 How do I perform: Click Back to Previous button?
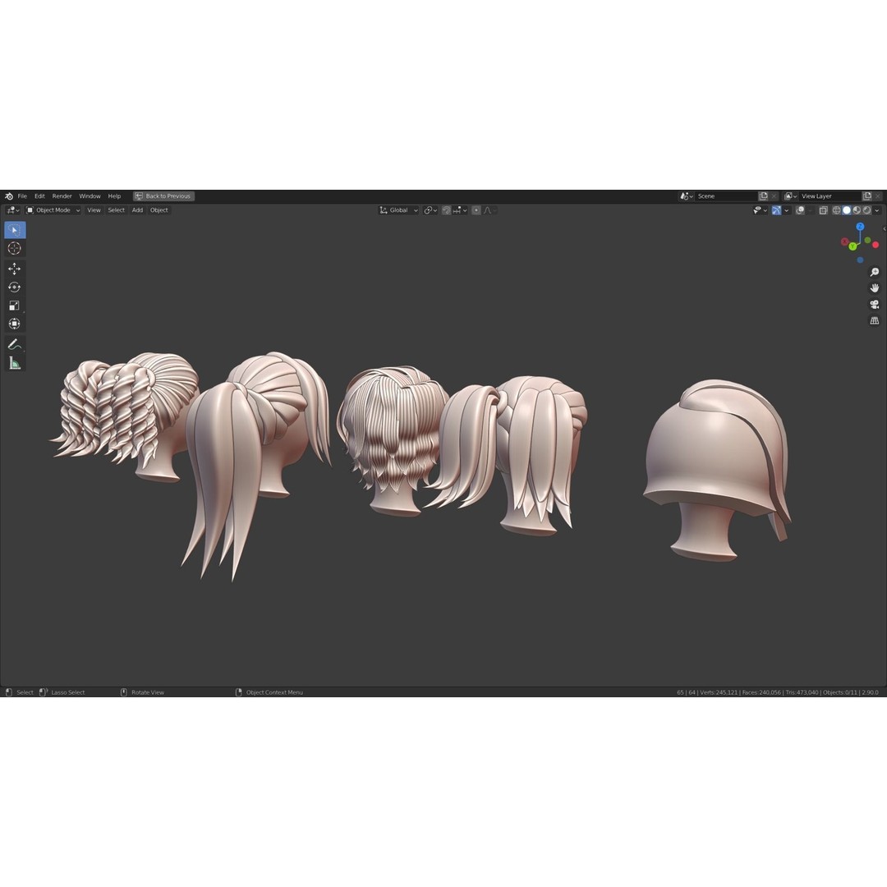pos(163,196)
